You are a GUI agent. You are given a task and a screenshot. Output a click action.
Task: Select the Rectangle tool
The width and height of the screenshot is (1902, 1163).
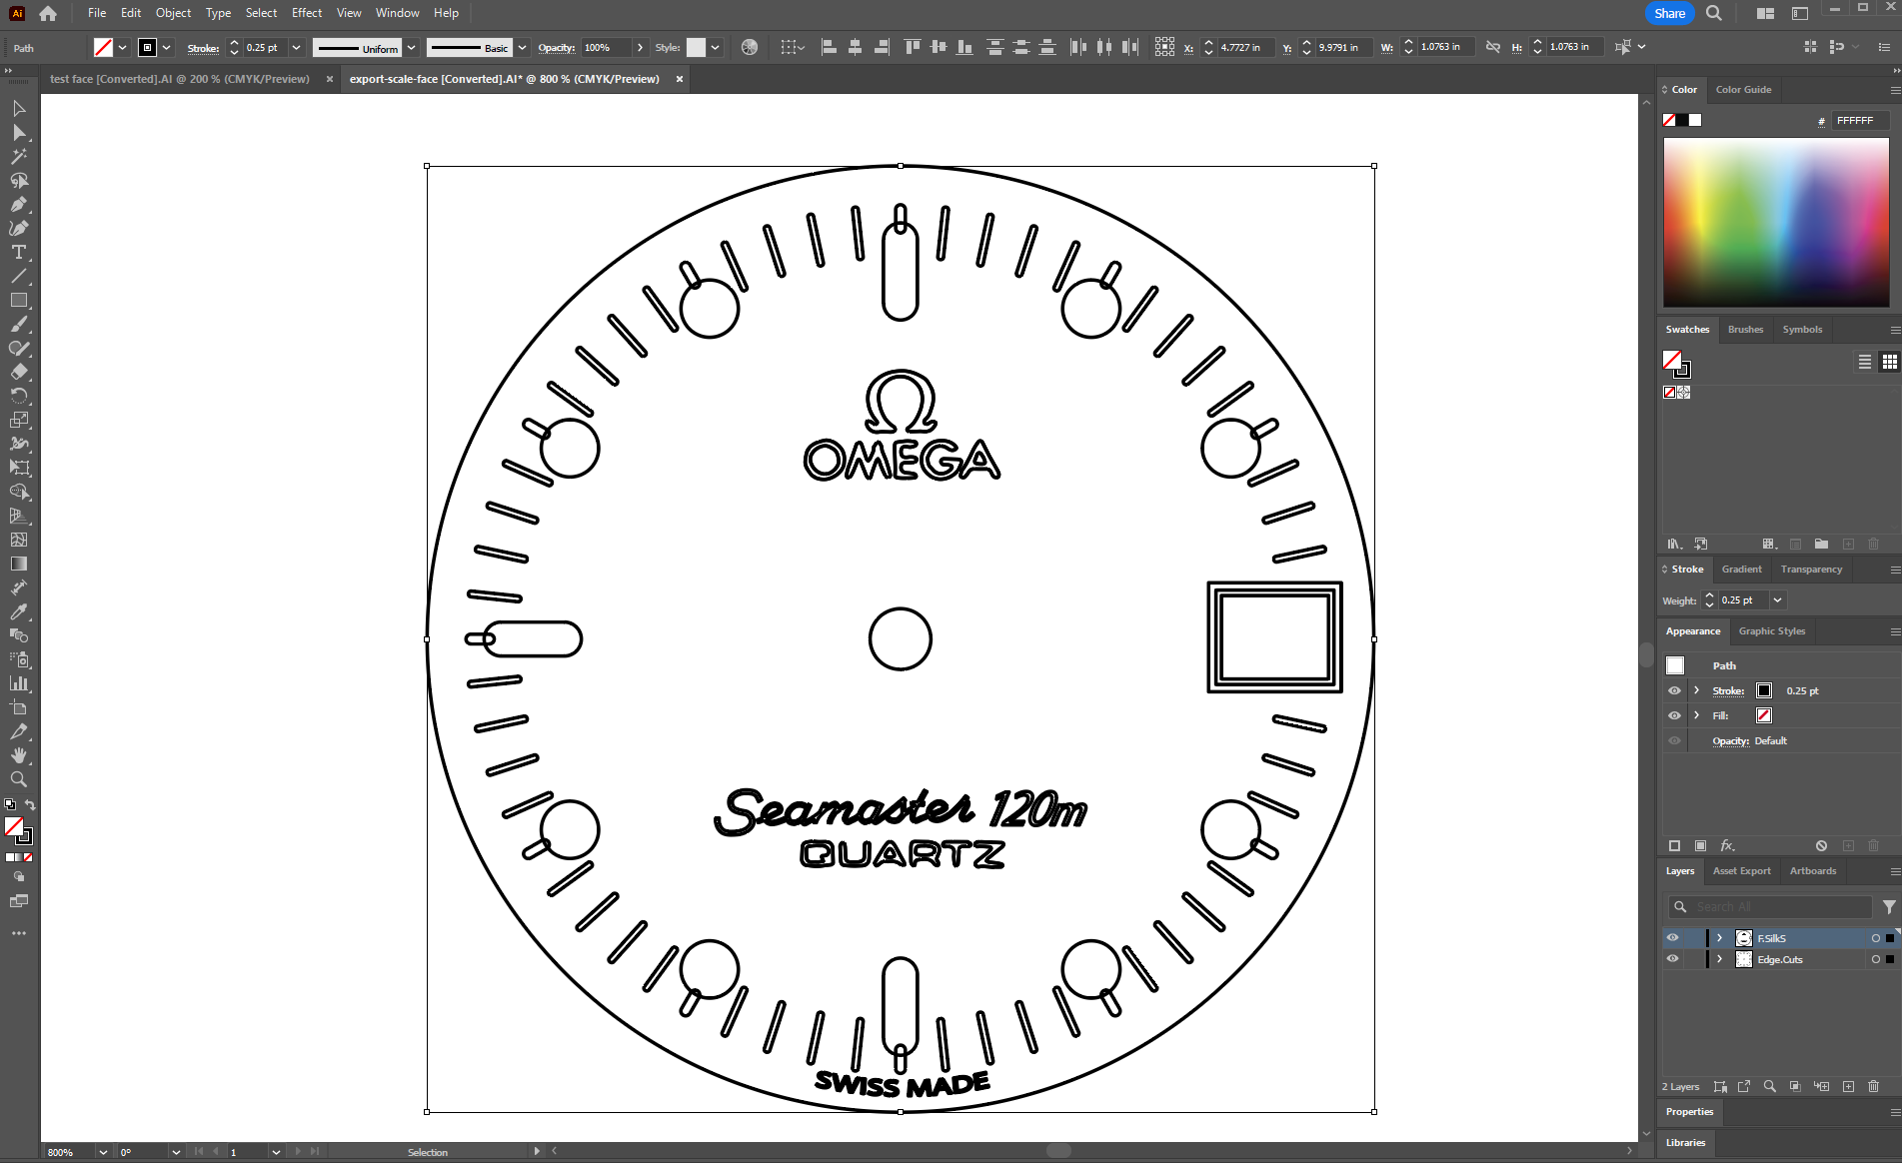click(x=19, y=300)
